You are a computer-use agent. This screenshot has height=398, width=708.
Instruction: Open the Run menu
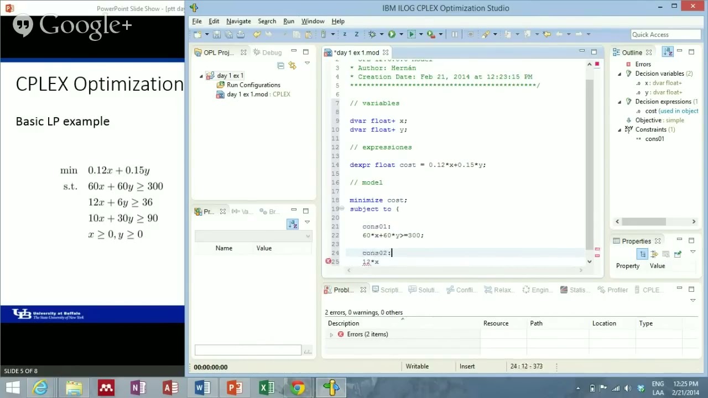(x=289, y=21)
